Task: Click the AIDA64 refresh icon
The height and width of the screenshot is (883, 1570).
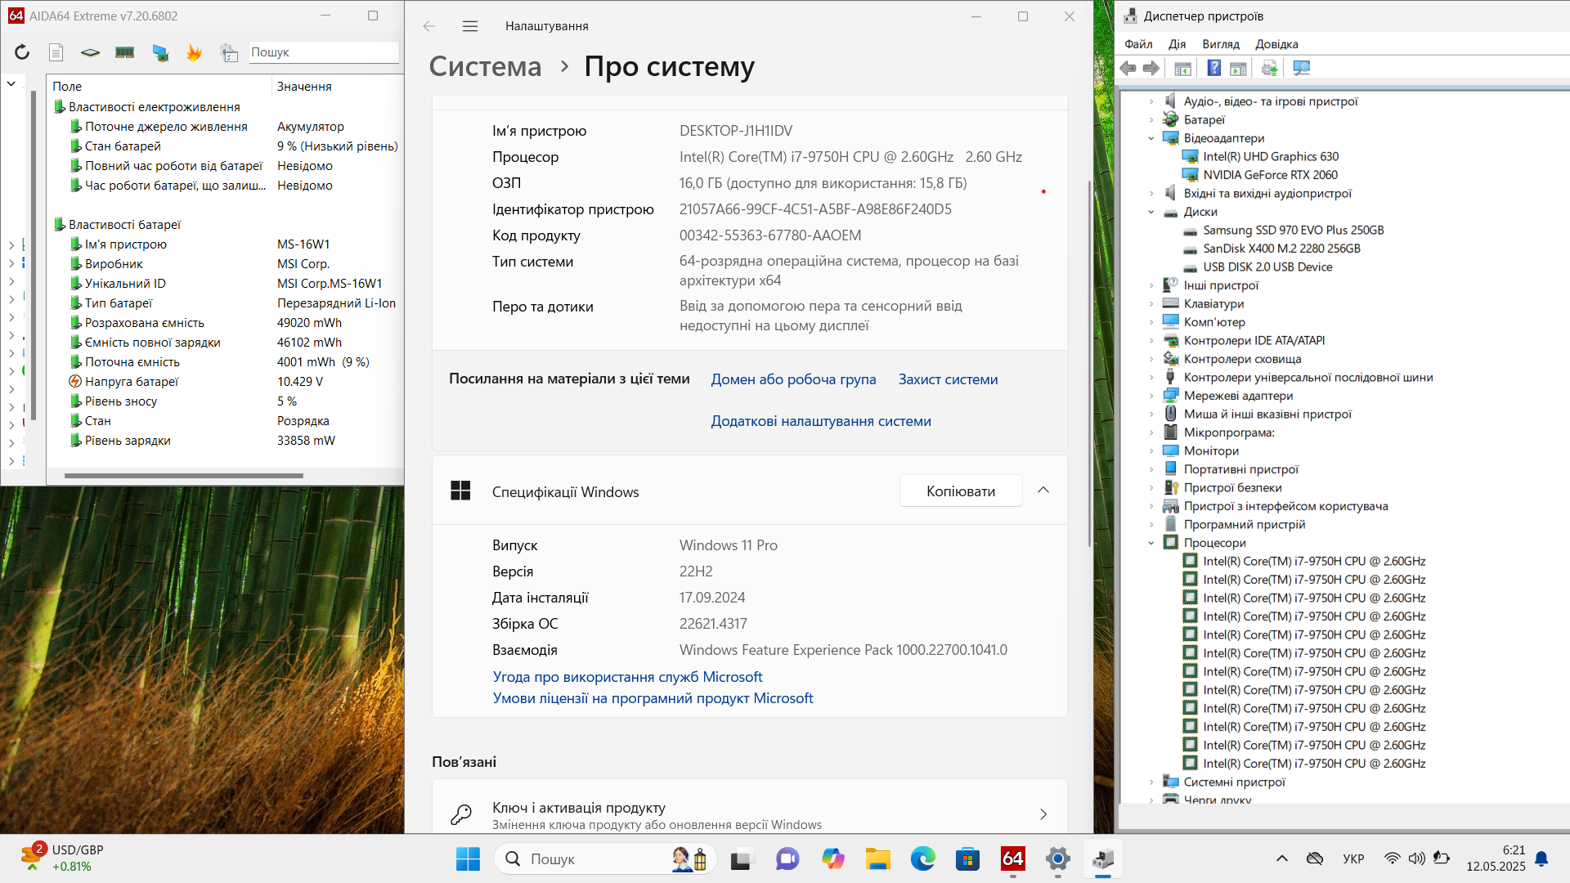Action: point(22,52)
